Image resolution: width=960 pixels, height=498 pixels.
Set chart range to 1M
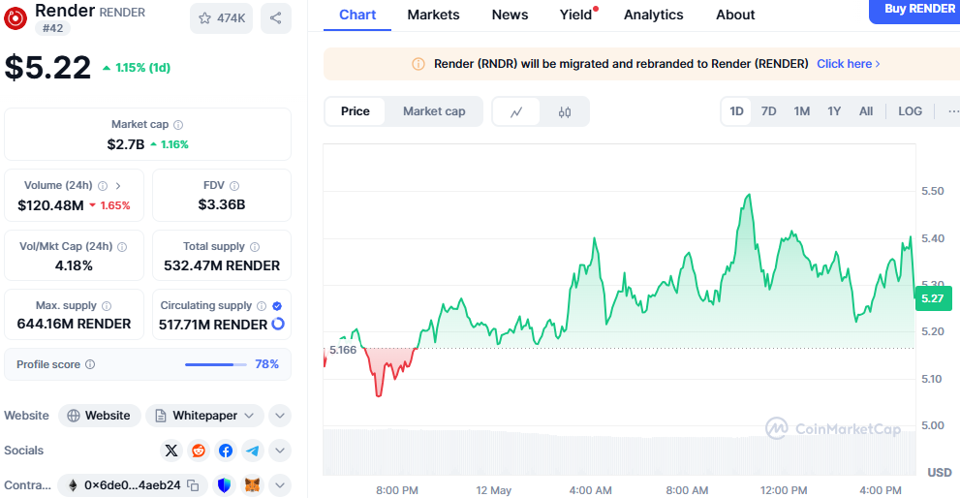pos(801,111)
